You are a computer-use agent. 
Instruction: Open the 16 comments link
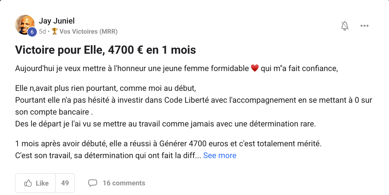(x=124, y=183)
